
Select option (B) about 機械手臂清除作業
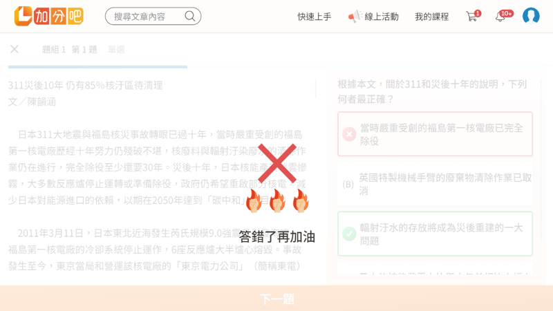pyautogui.click(x=435, y=184)
